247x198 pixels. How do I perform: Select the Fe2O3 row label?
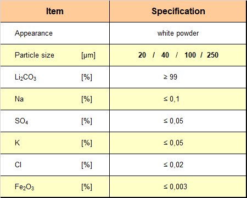click(24, 187)
